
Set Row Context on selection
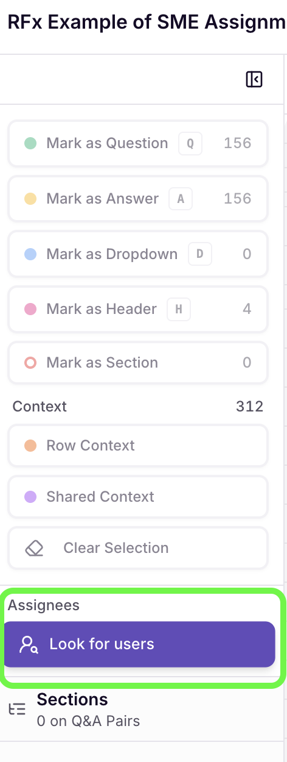click(138, 446)
